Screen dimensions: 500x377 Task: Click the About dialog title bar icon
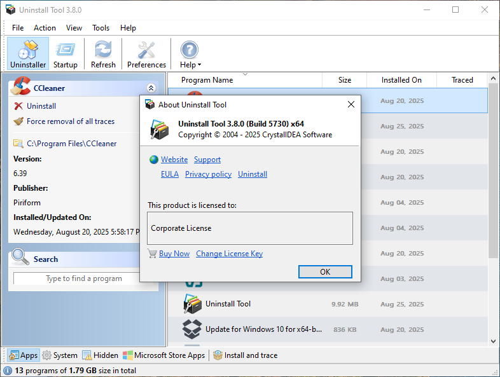point(150,104)
